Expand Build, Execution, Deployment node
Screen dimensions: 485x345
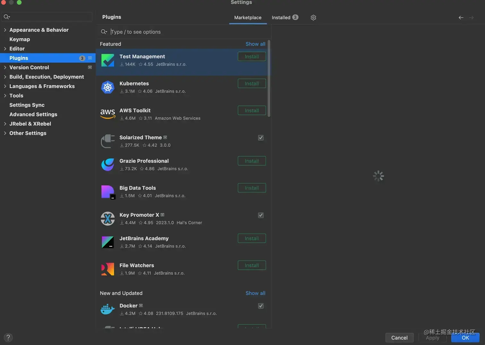coord(5,77)
